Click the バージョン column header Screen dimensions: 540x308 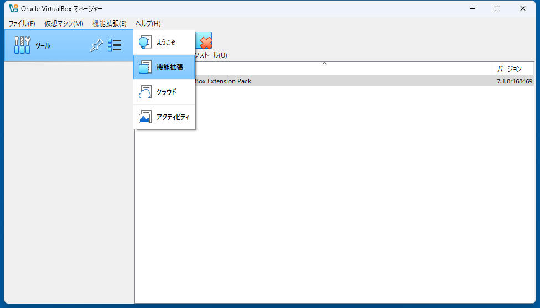pos(515,69)
